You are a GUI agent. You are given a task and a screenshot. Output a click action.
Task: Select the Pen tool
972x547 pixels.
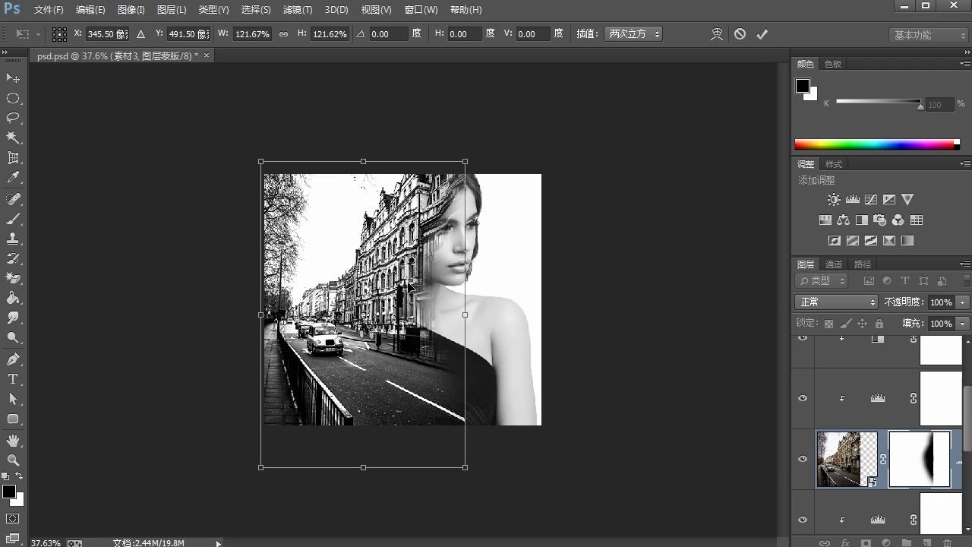click(x=13, y=359)
